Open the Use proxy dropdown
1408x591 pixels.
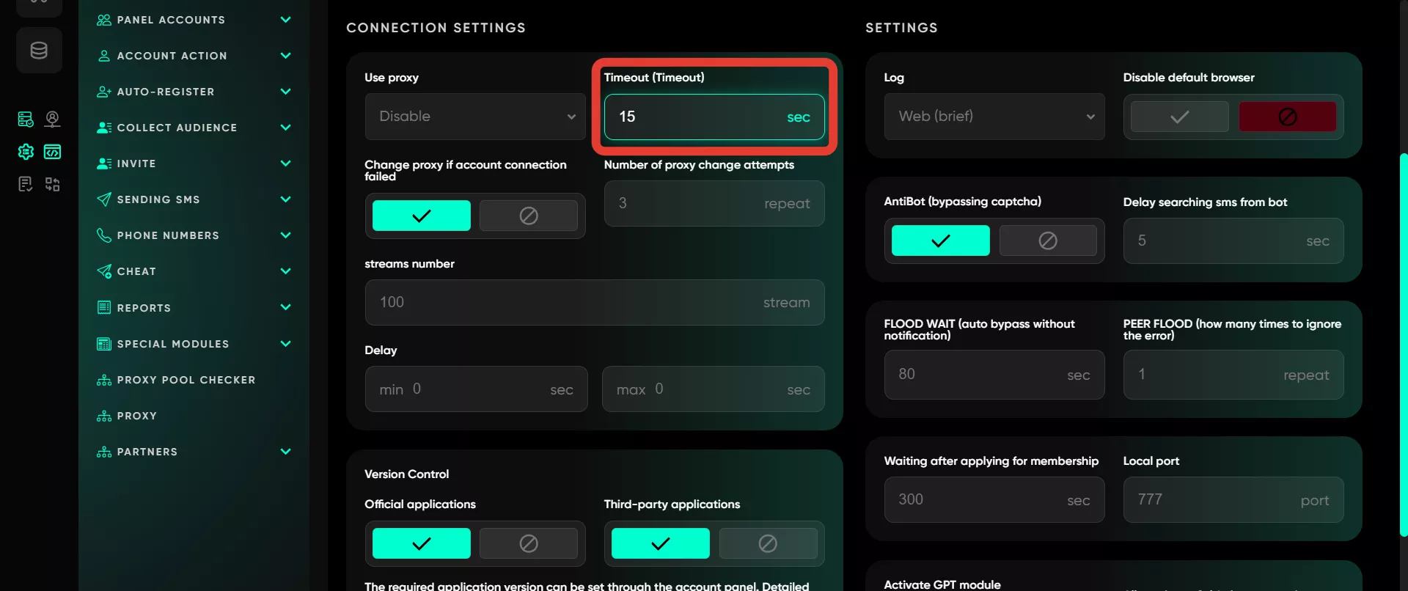[475, 117]
